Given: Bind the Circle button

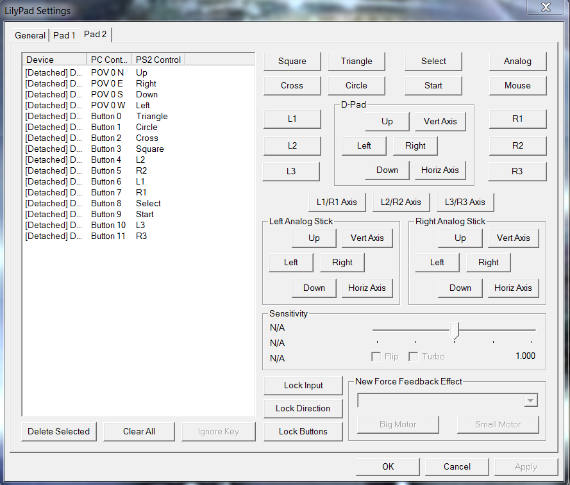Looking at the screenshot, I should pos(356,85).
